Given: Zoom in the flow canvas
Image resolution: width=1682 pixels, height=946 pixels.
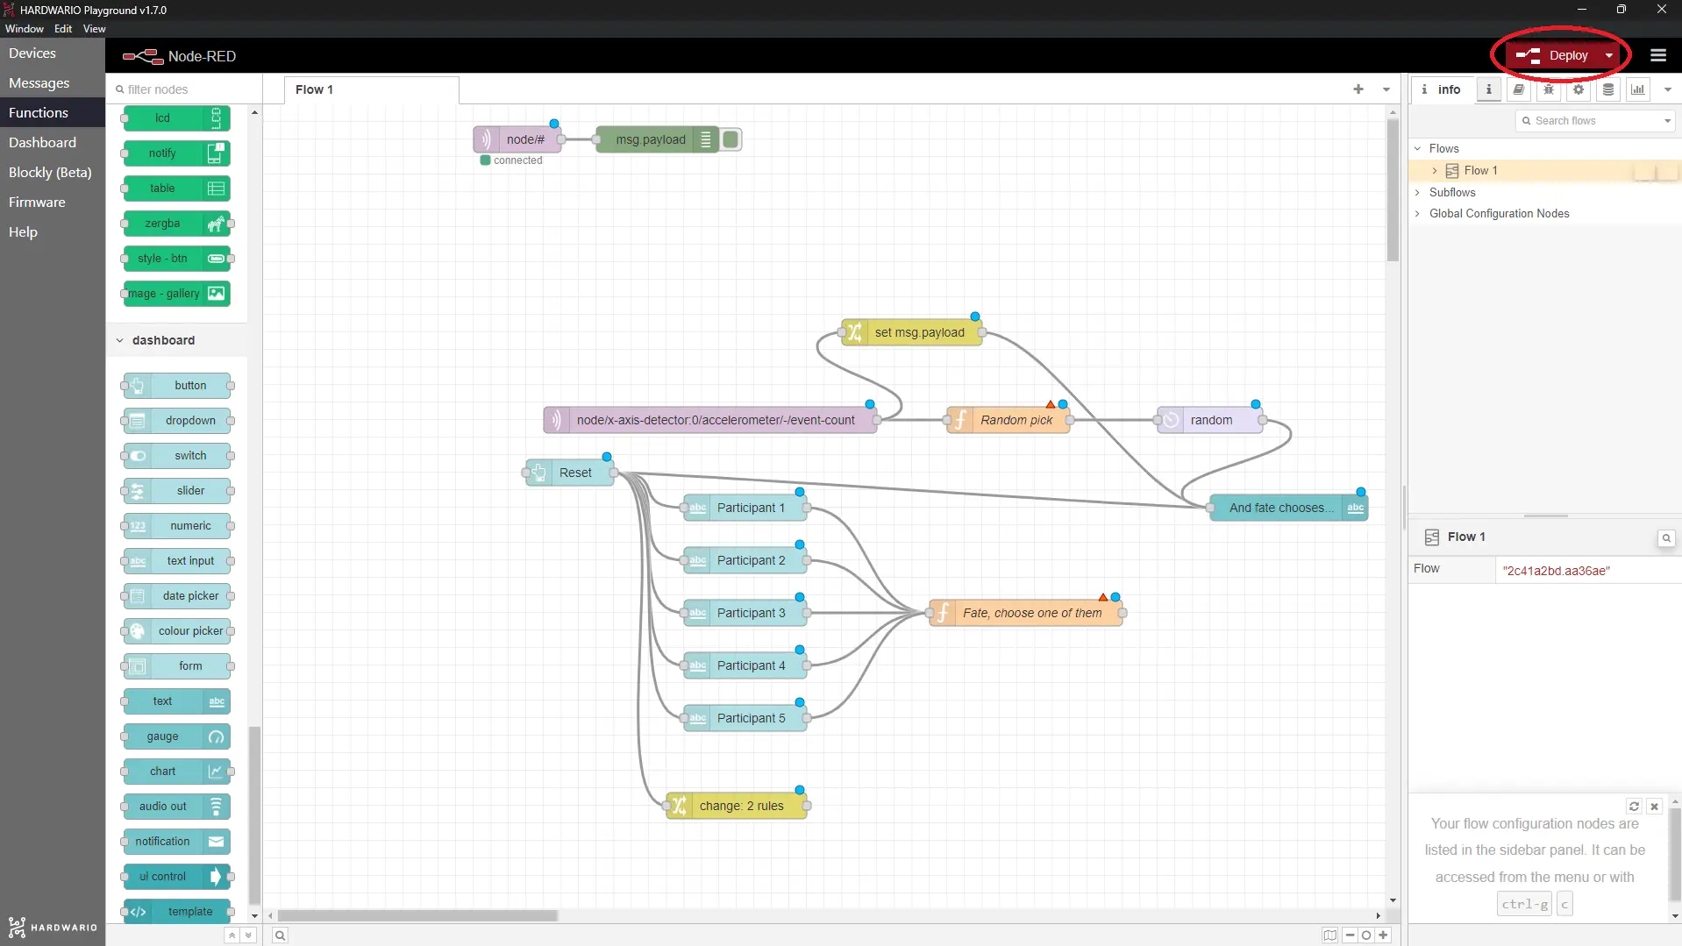Looking at the screenshot, I should (1383, 935).
